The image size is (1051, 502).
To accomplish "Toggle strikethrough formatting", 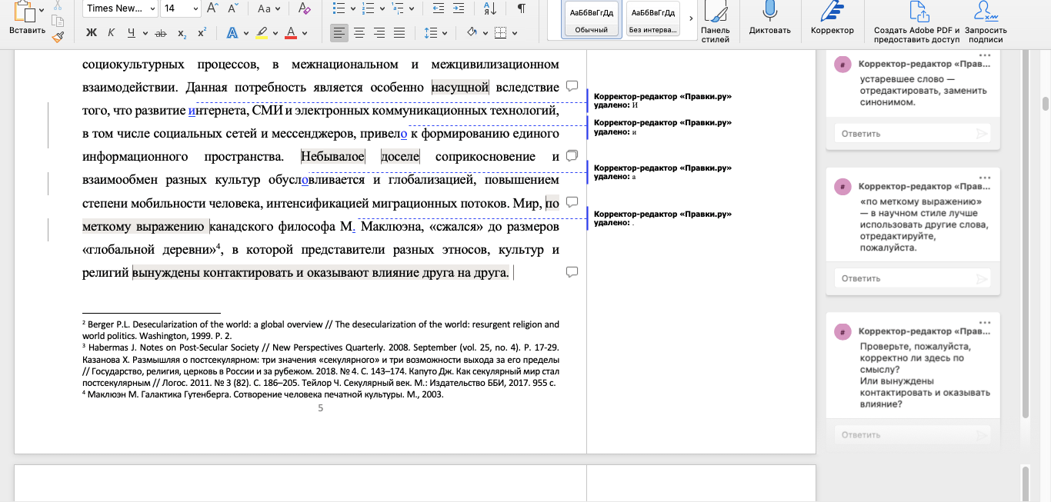I will 161,33.
